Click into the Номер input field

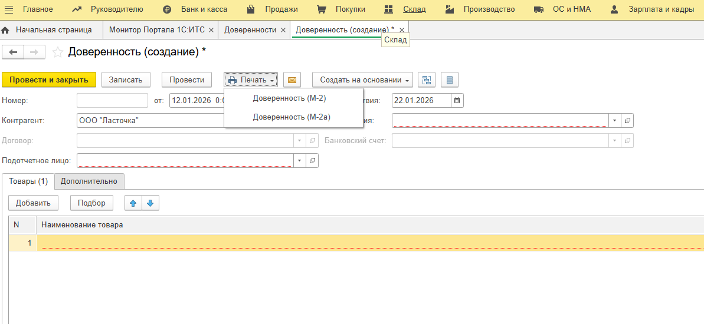(x=112, y=100)
